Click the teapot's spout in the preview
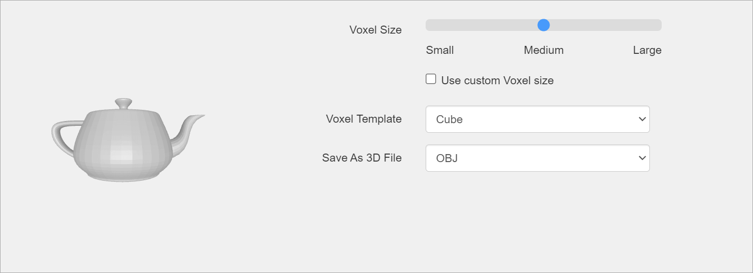Screen dimensions: 753x273 (190, 127)
